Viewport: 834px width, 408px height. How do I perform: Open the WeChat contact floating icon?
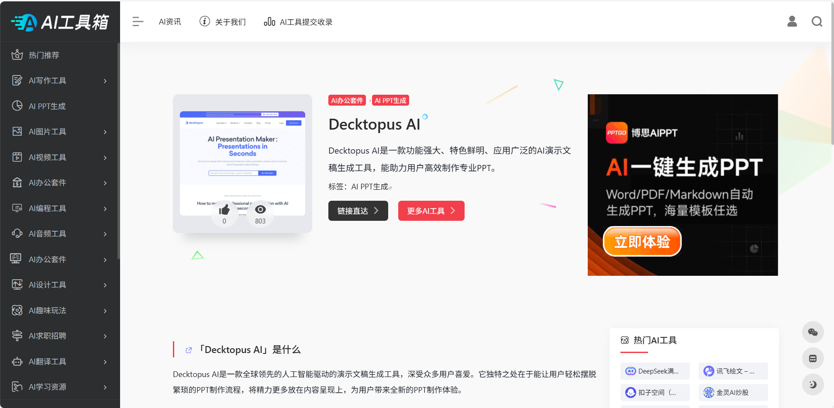pos(813,332)
